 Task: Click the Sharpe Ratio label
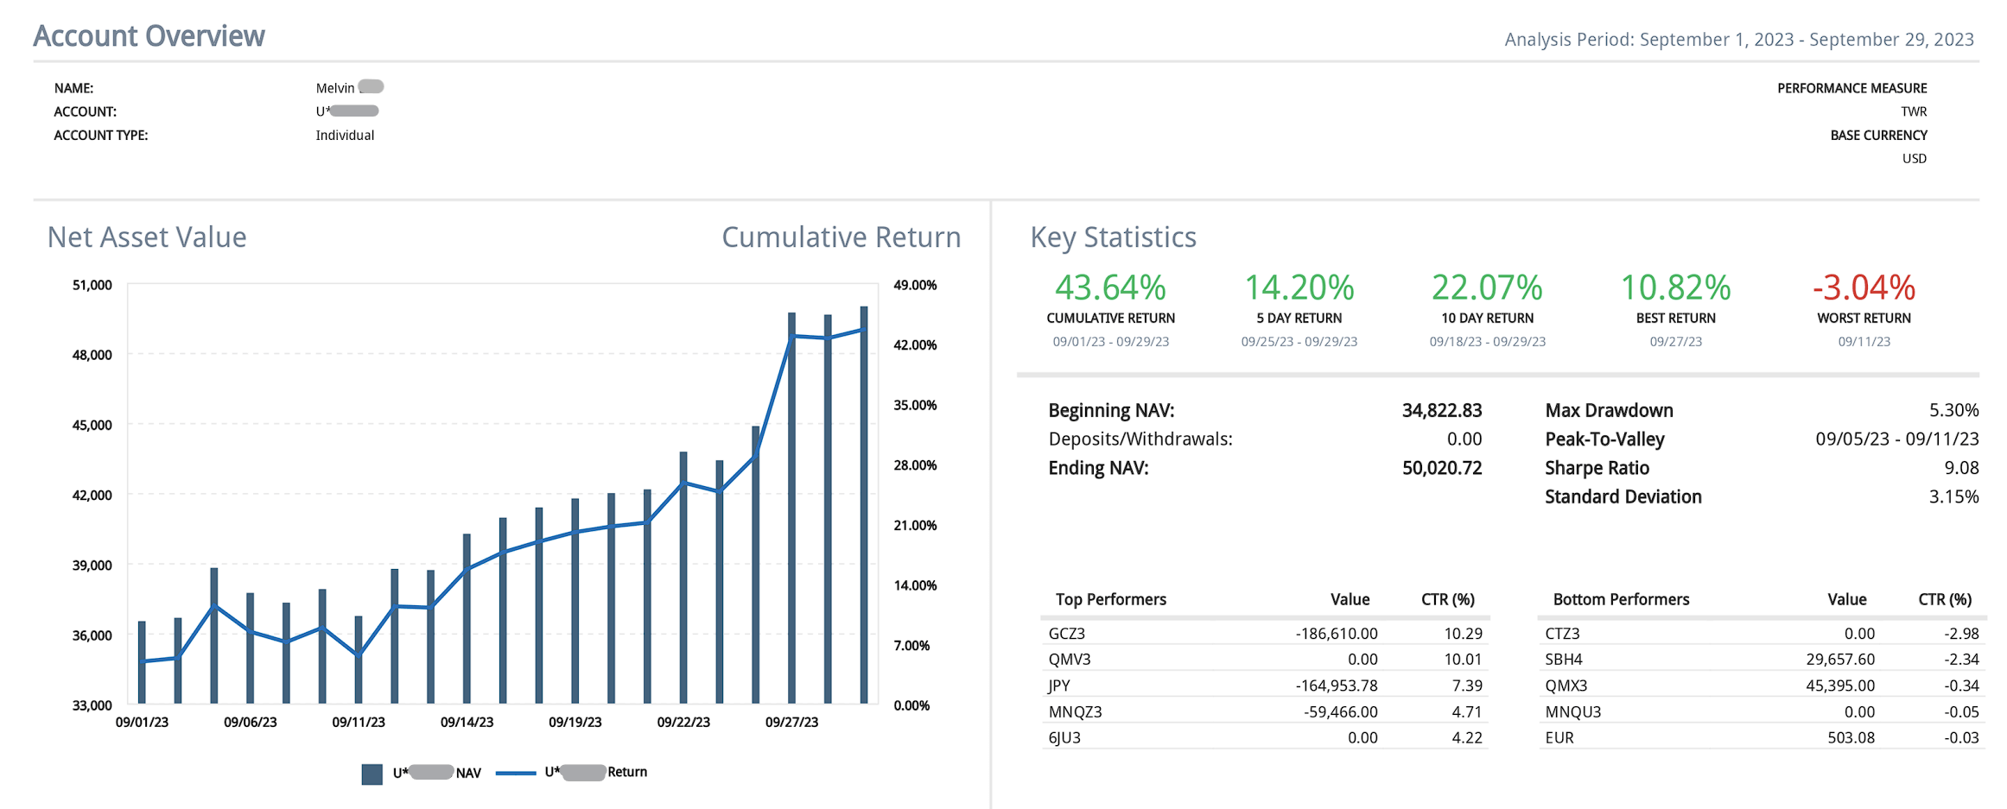[x=1597, y=468]
